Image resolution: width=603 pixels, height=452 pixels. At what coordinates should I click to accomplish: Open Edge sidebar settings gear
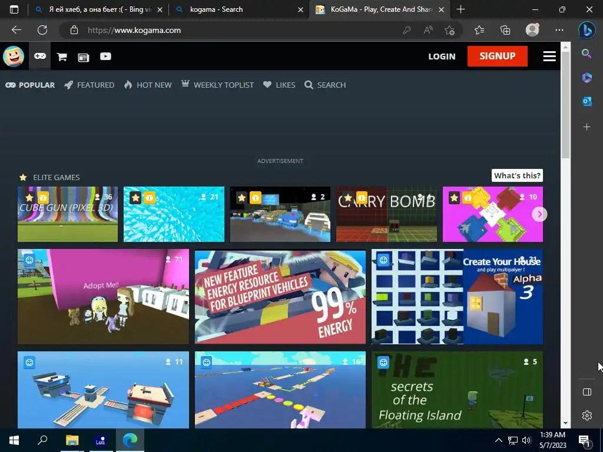(587, 416)
